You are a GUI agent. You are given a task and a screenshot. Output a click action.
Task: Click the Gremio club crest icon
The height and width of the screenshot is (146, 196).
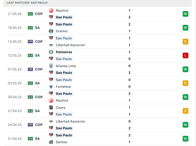[51, 31]
